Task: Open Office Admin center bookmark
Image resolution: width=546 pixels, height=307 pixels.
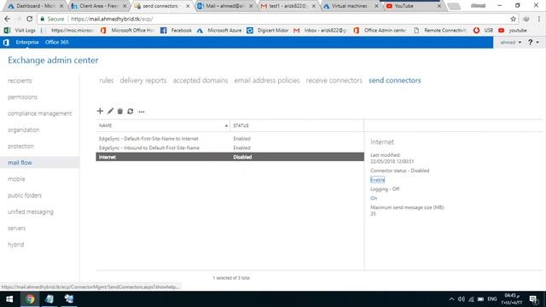Action: coord(380,31)
